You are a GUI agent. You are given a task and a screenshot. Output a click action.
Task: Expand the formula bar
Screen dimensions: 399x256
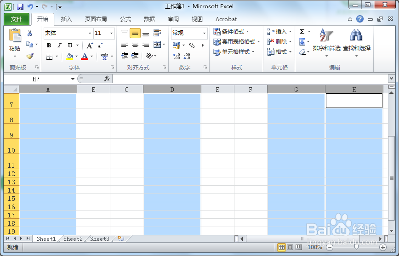[x=391, y=79]
